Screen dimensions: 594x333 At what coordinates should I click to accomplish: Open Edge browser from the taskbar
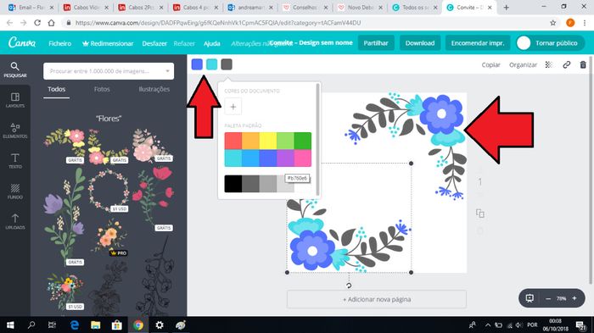75,325
